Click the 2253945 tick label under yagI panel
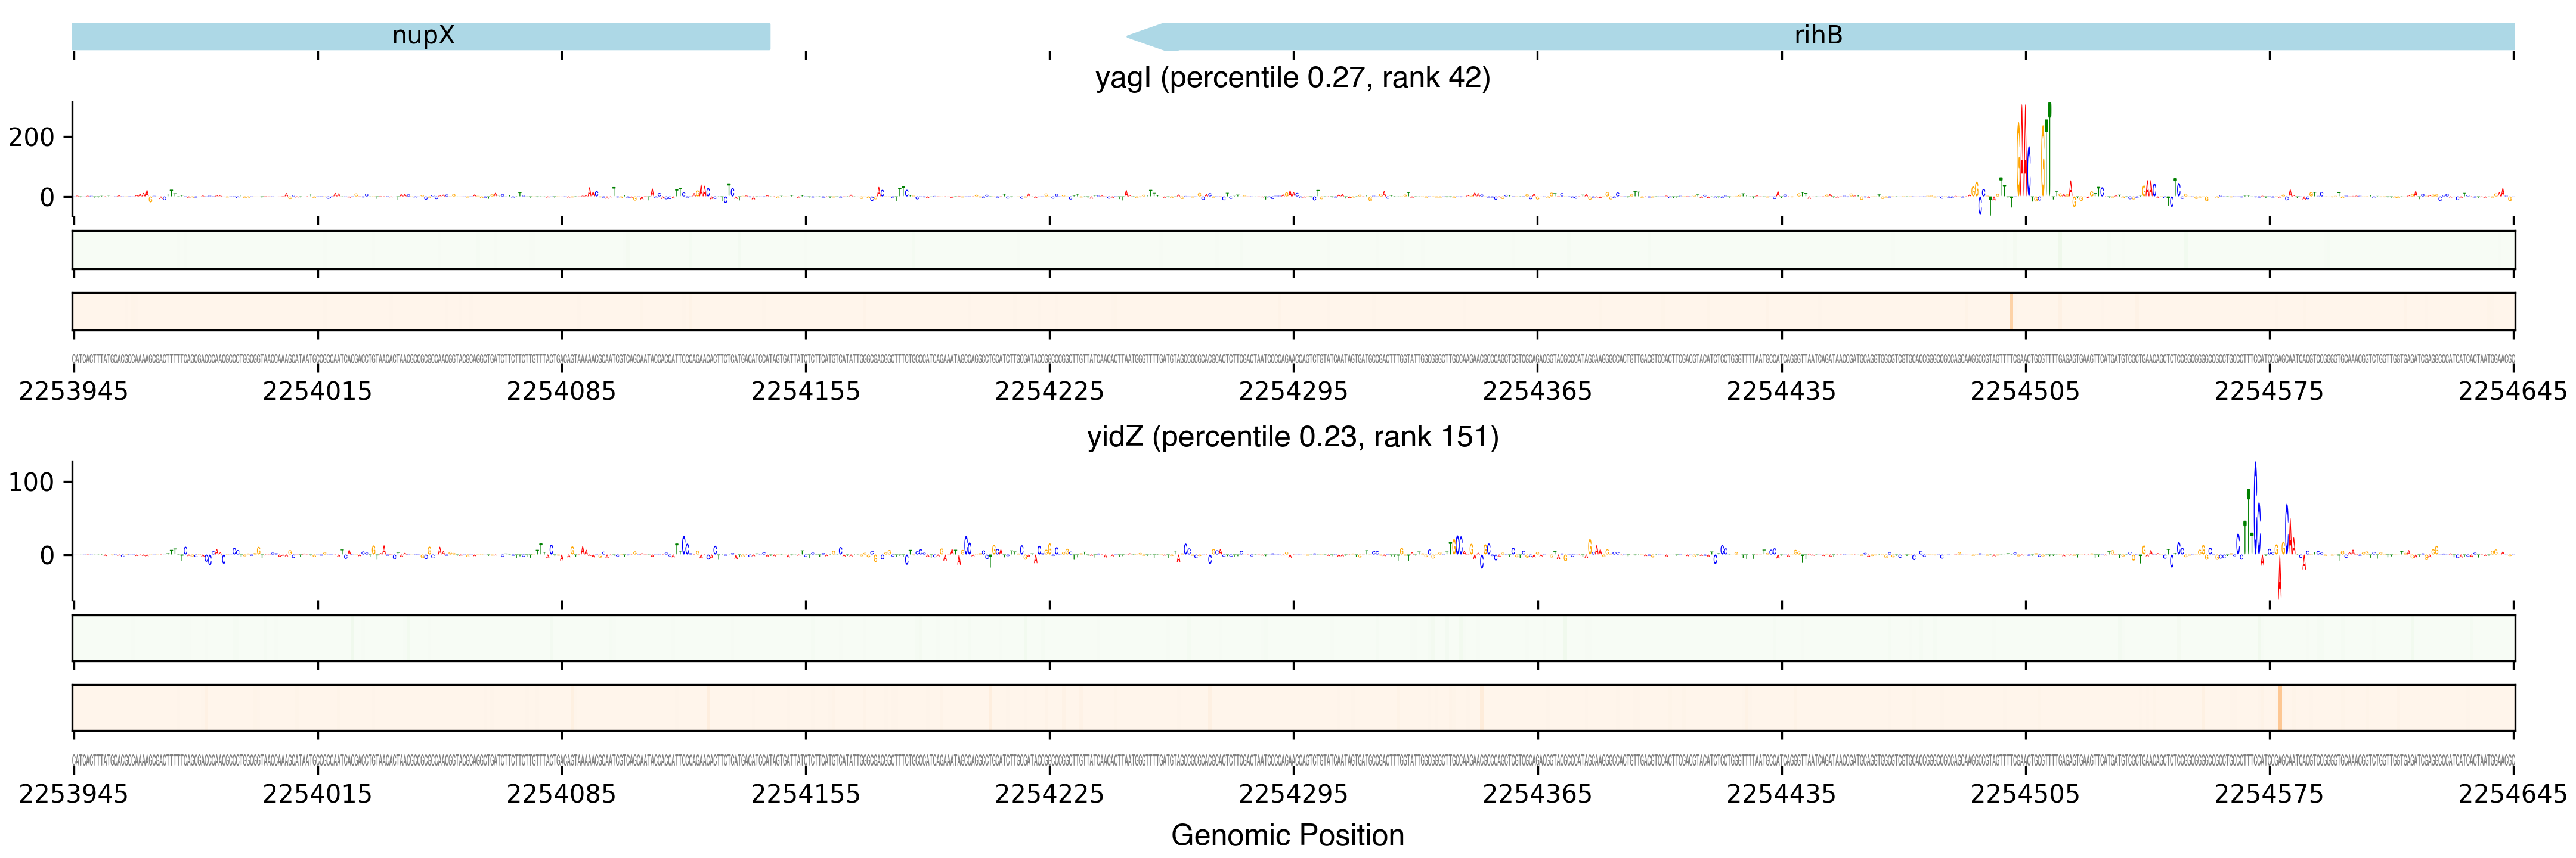 click(73, 391)
